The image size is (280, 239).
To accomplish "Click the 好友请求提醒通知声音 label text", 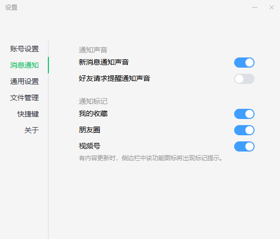I will click(115, 78).
